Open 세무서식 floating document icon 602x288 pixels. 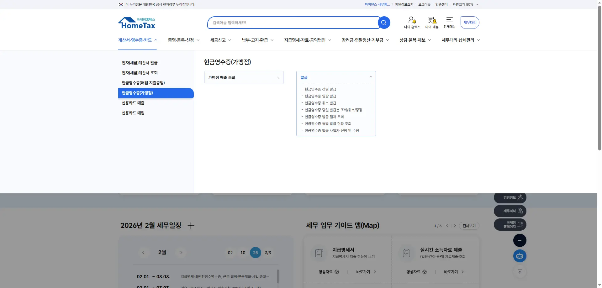[x=510, y=211]
